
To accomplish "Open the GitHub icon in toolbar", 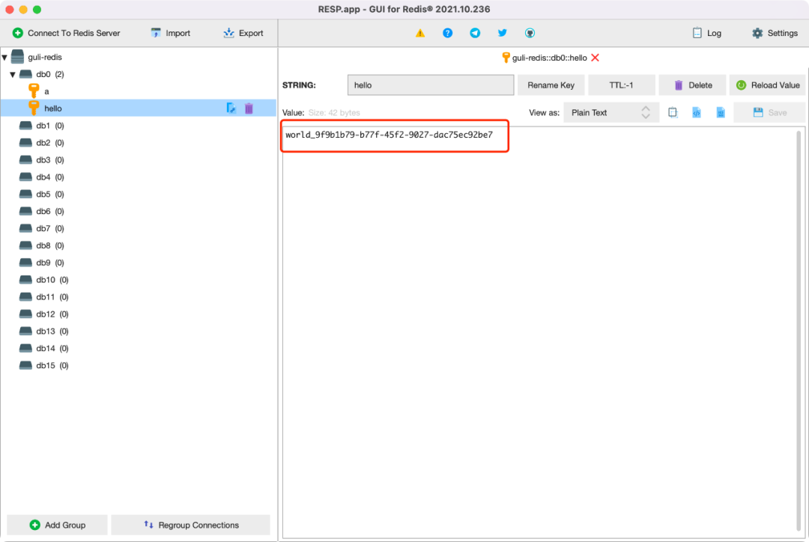I will tap(530, 33).
